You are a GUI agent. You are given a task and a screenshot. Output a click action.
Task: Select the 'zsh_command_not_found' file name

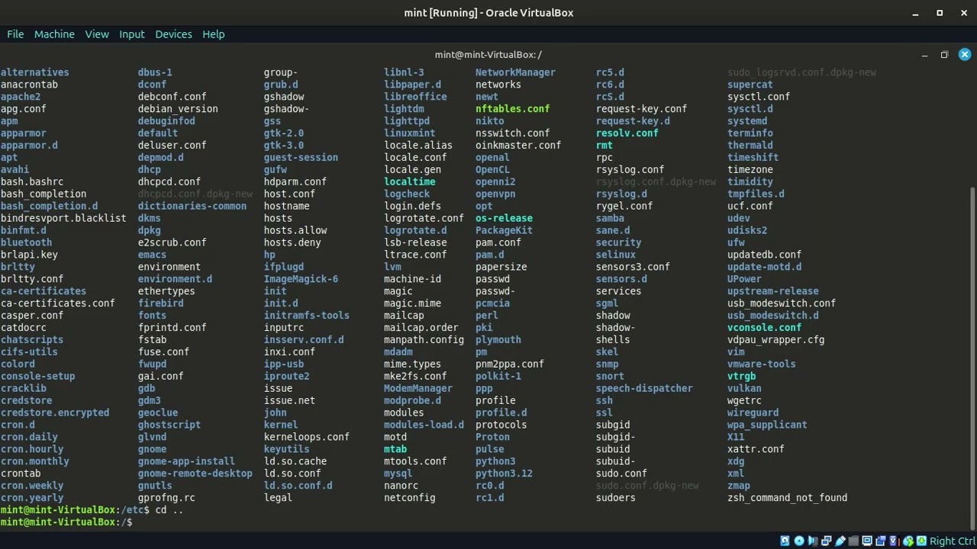pos(787,498)
